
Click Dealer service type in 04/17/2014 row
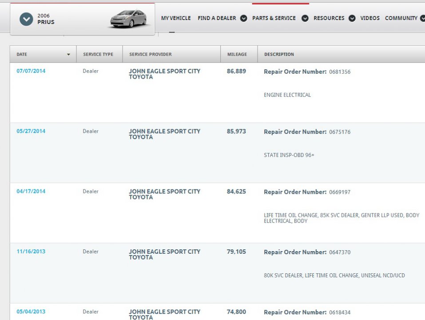[91, 192]
